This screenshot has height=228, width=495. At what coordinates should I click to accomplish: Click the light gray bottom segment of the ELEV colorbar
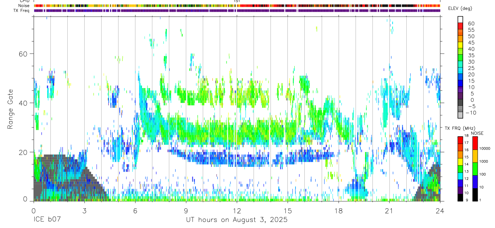tap(460, 115)
